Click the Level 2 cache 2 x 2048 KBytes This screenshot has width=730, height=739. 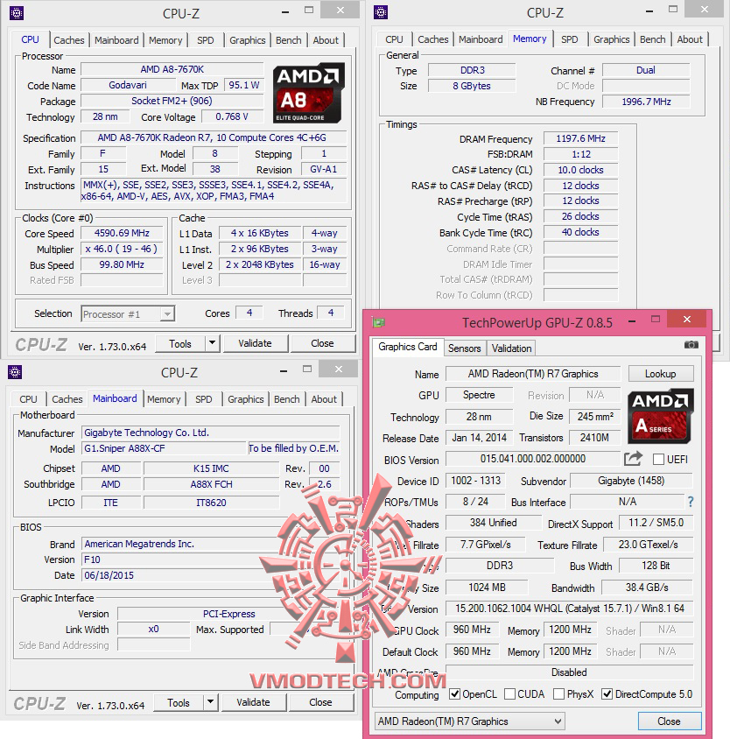coord(260,265)
